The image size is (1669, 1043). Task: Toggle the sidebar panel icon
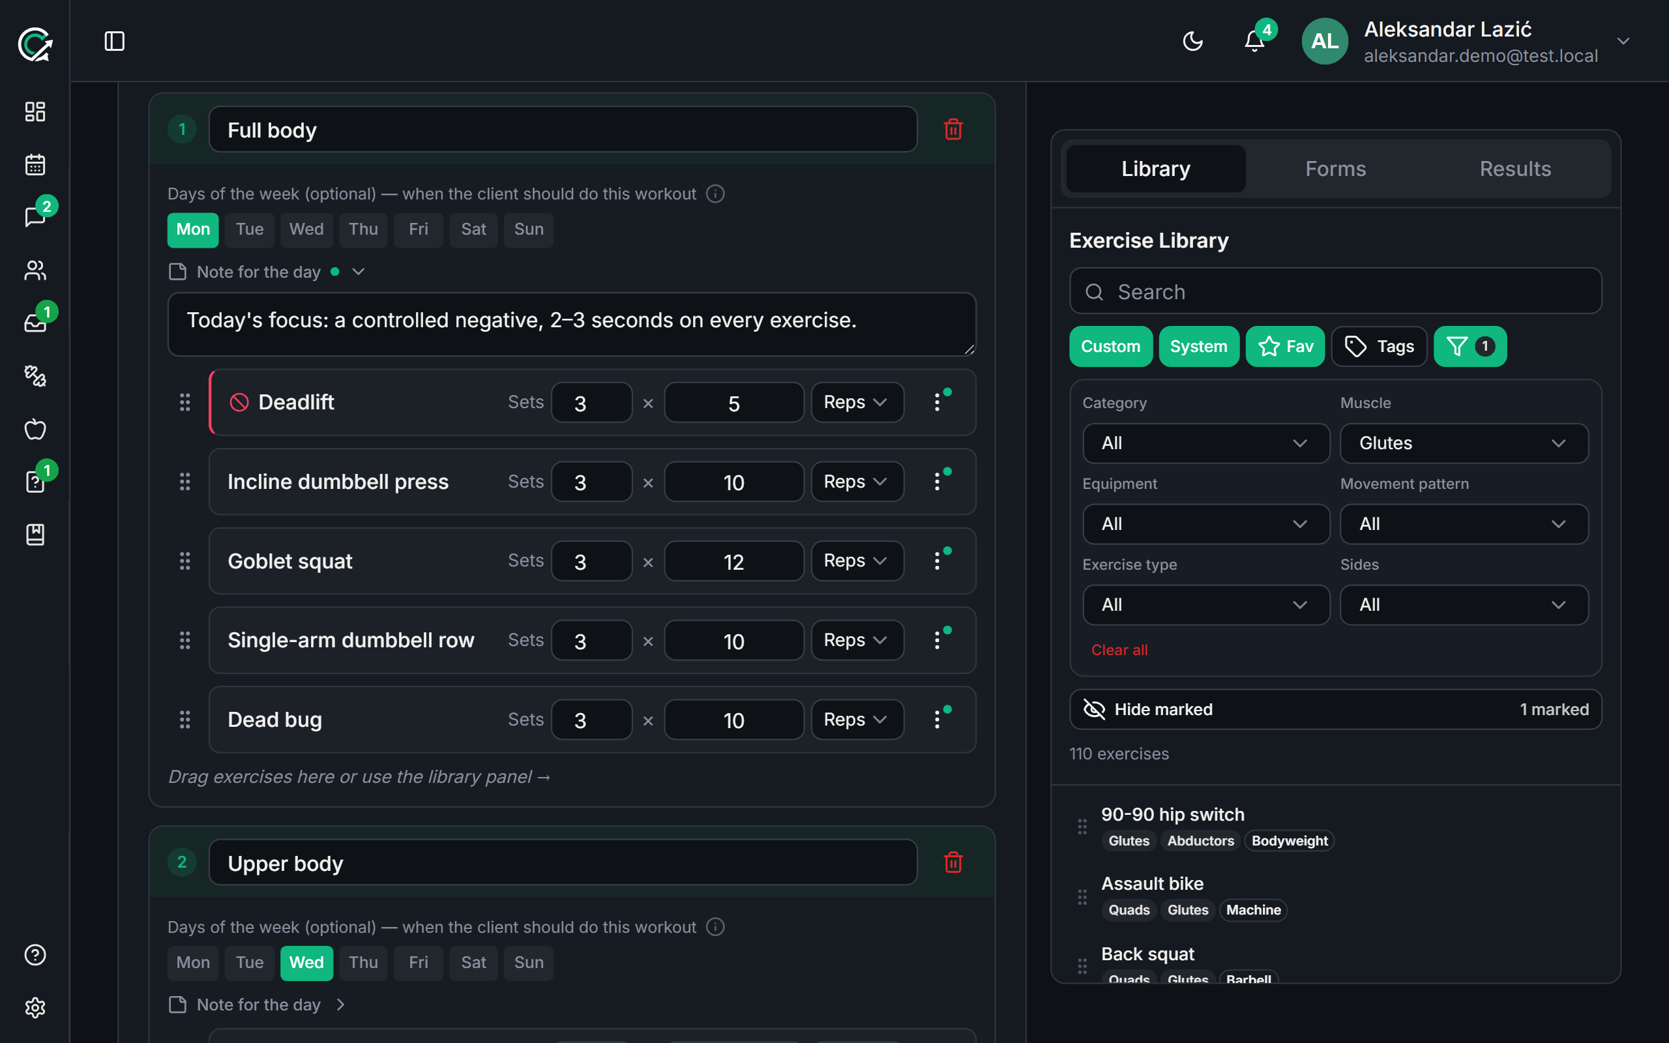[x=115, y=41]
